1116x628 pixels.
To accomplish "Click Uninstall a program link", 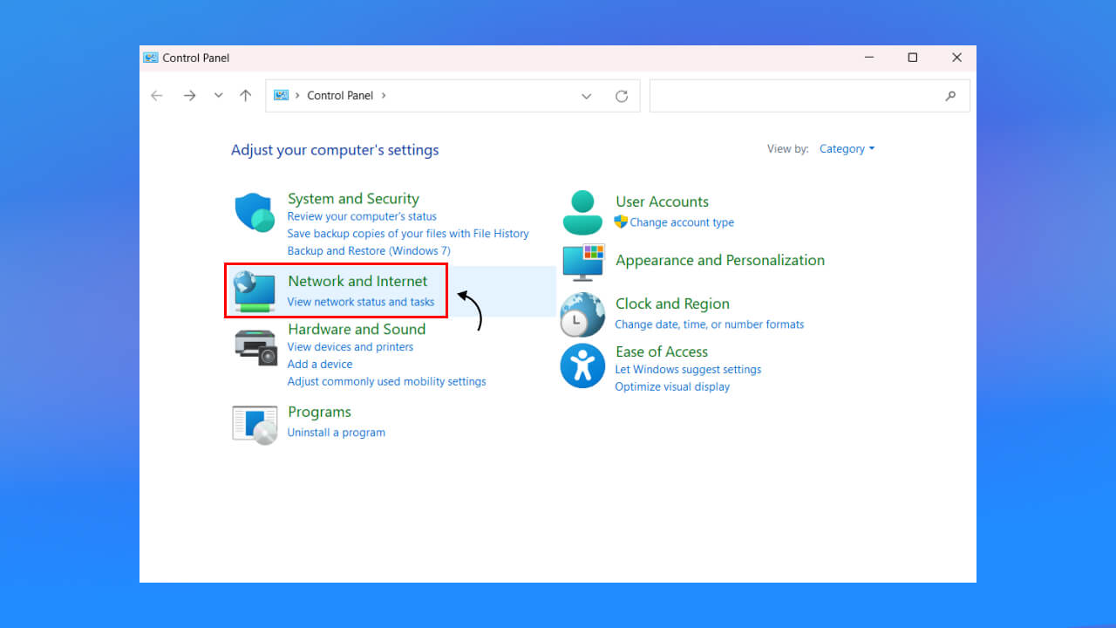I will tap(337, 433).
